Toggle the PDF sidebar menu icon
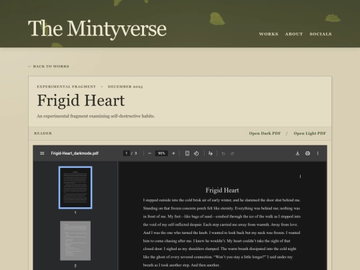 (42, 153)
